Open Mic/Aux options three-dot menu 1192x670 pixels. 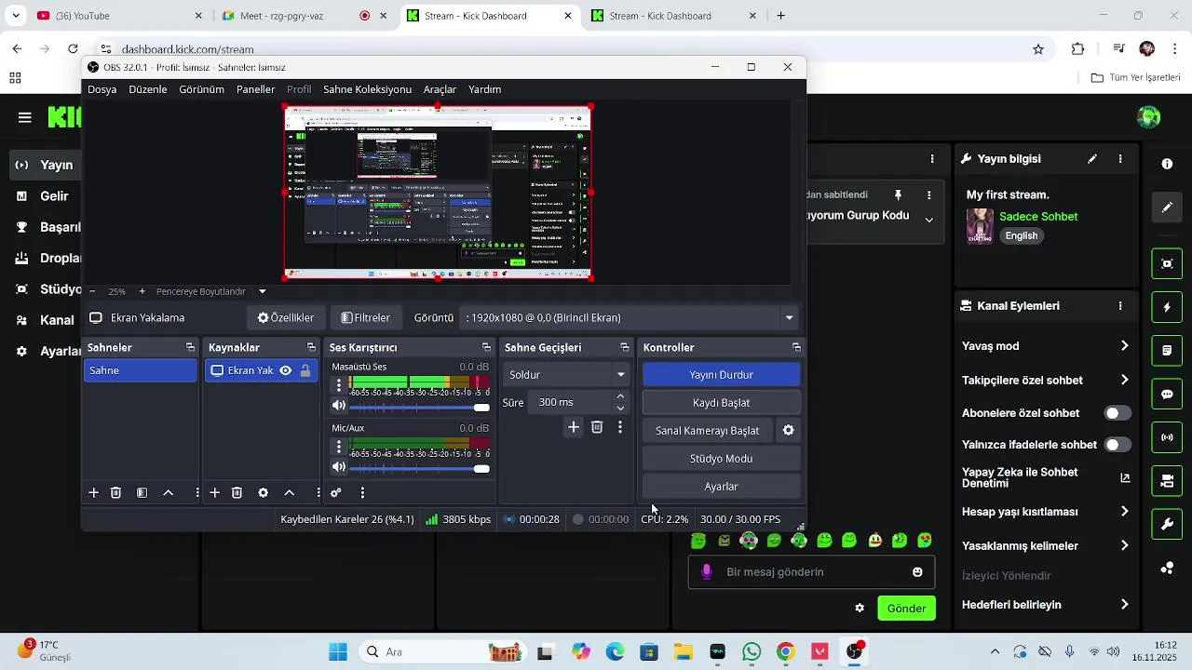[x=339, y=446]
